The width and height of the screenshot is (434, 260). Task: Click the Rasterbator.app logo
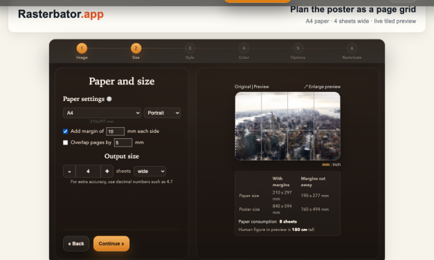[61, 14]
